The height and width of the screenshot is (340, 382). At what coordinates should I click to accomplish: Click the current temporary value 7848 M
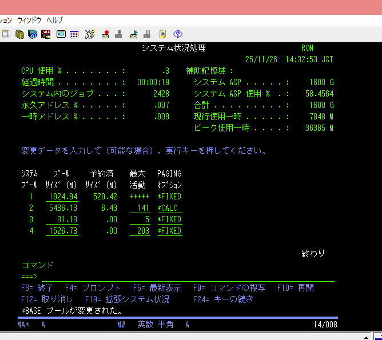point(321,117)
